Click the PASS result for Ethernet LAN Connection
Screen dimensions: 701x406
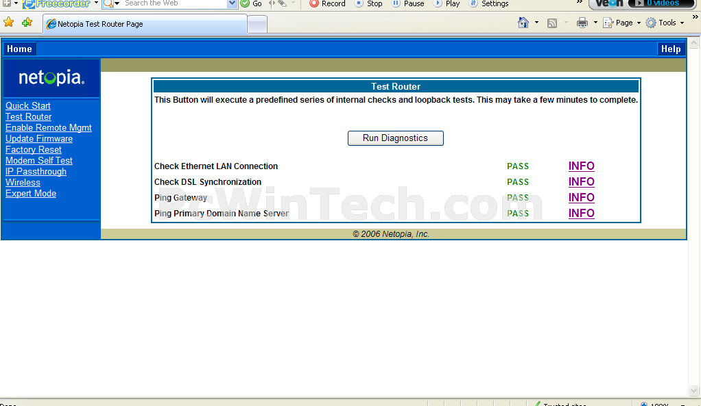518,166
